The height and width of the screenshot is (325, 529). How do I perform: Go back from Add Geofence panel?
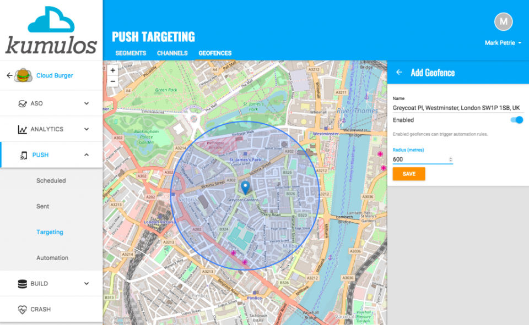click(x=399, y=72)
